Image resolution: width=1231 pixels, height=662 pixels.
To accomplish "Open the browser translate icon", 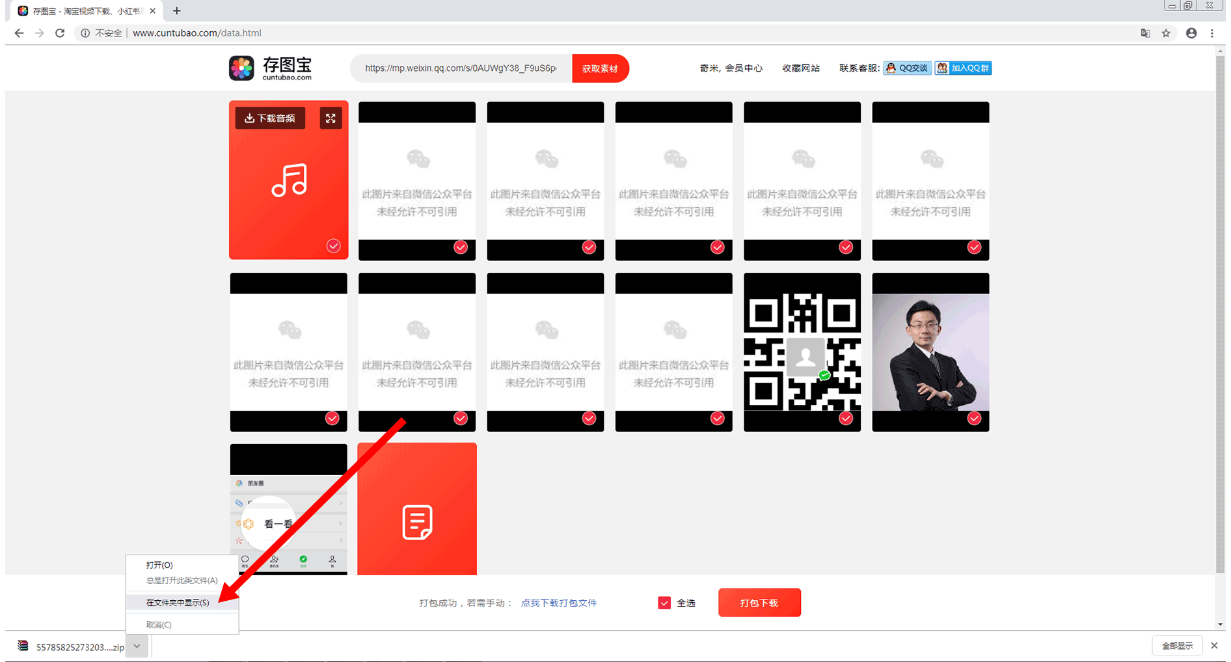I will pos(1145,33).
